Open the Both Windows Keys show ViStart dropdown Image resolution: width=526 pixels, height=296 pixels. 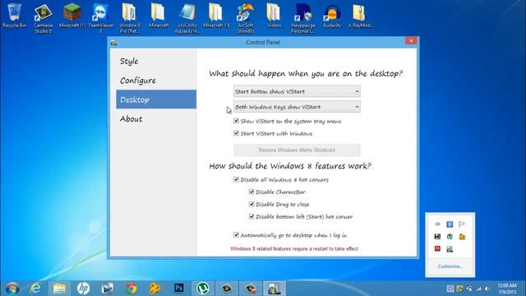pyautogui.click(x=297, y=107)
